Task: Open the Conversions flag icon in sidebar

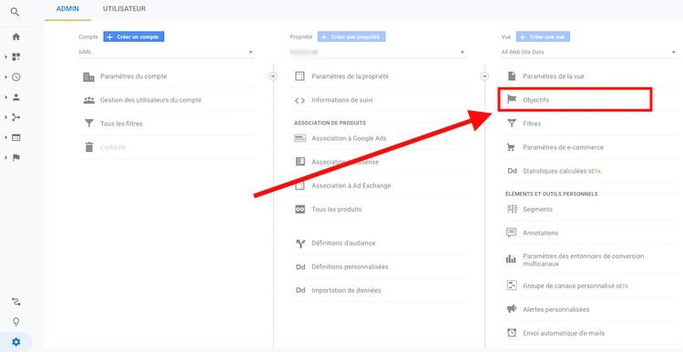Action: pos(16,157)
